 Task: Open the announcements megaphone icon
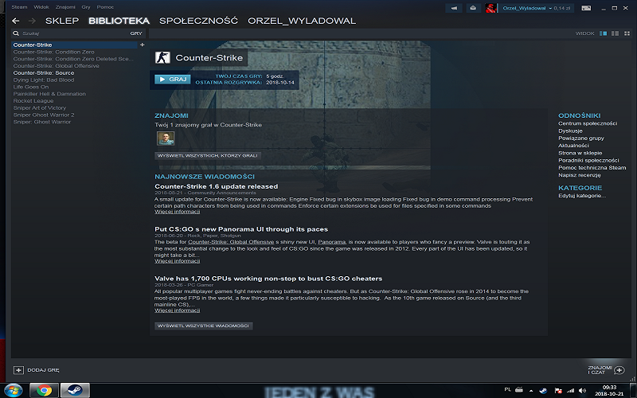[455, 7]
